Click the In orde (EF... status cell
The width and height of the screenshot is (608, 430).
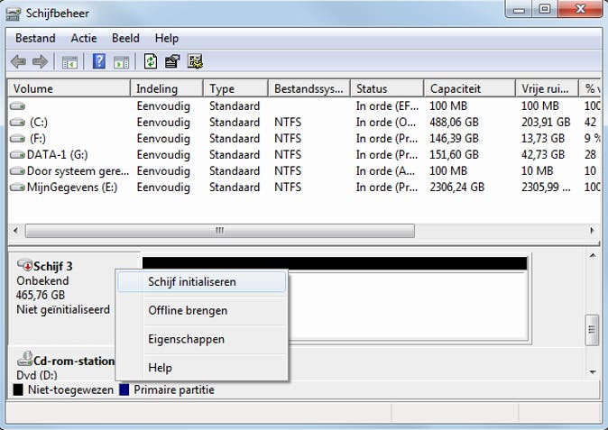tap(387, 106)
